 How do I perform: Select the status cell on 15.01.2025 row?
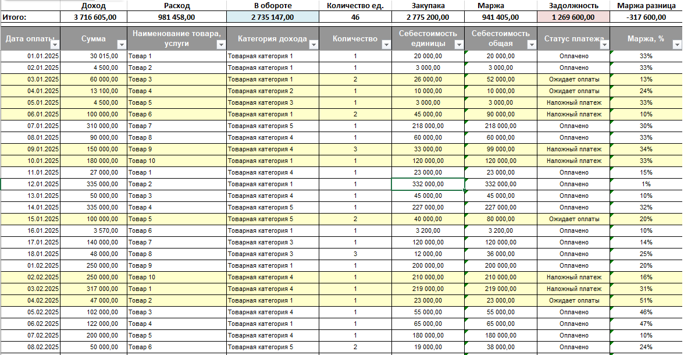pos(573,219)
